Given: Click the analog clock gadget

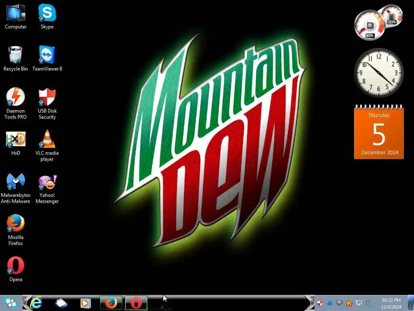Looking at the screenshot, I should [378, 73].
